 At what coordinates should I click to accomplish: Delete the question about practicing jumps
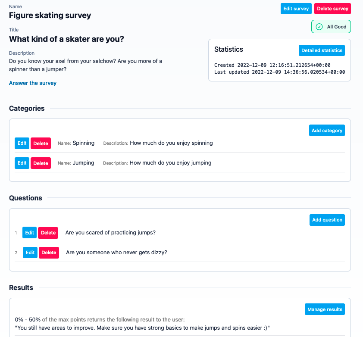pyautogui.click(x=48, y=233)
